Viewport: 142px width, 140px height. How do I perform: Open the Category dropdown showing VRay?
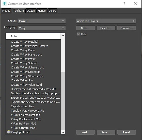pos(42,28)
